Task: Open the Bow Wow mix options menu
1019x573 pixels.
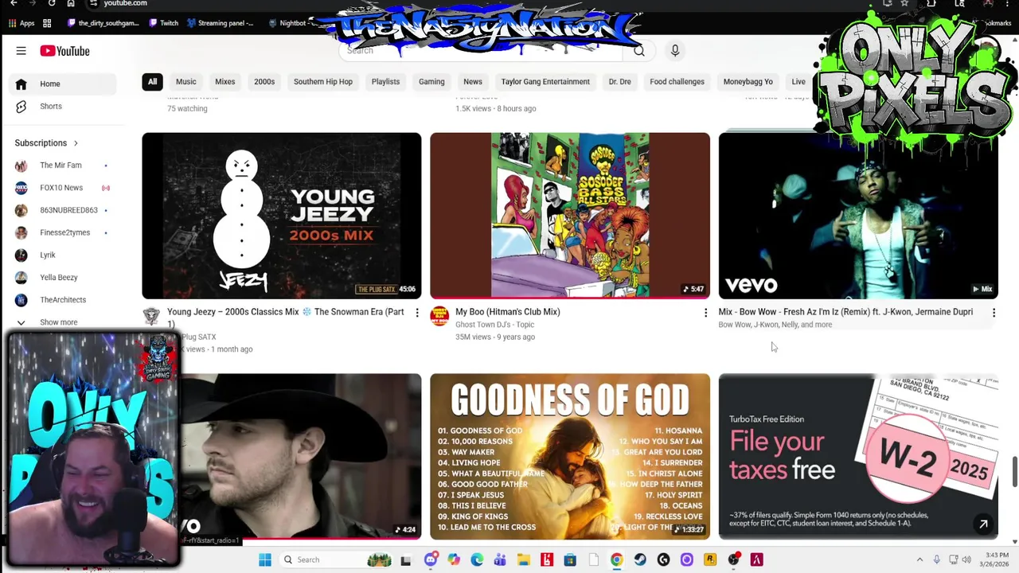Action: click(994, 313)
